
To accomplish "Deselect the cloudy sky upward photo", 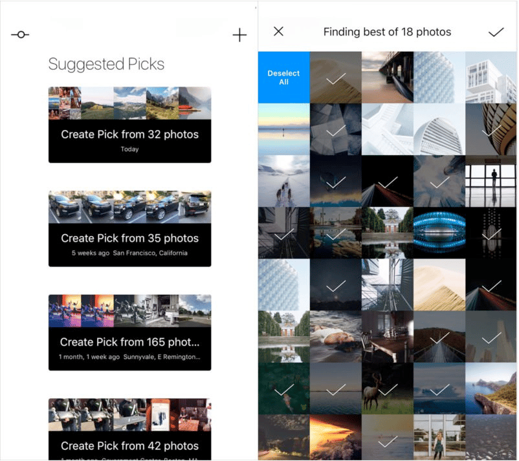I will (x=439, y=181).
